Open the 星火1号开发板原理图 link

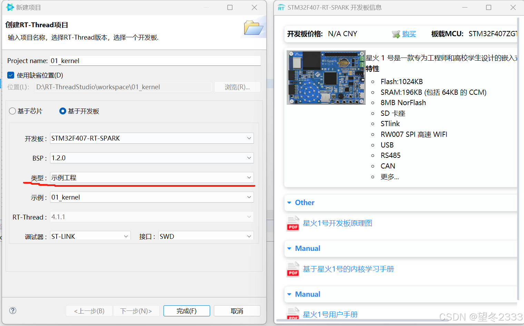click(x=337, y=223)
